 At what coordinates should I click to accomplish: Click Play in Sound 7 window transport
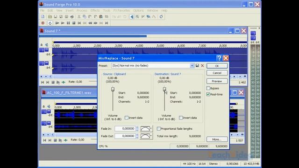(x=58, y=82)
